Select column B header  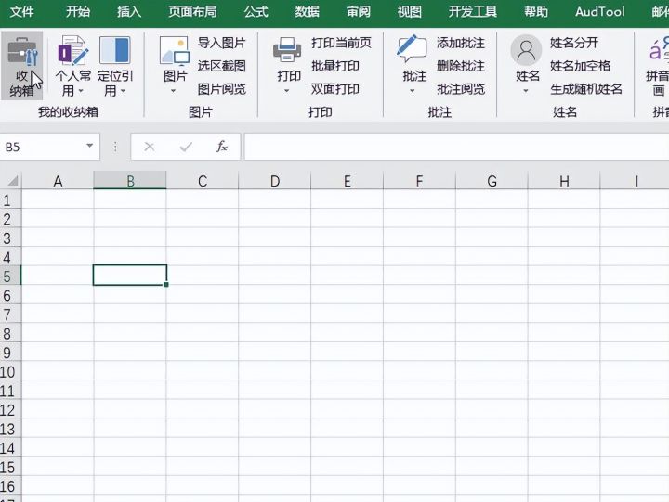[x=130, y=181]
